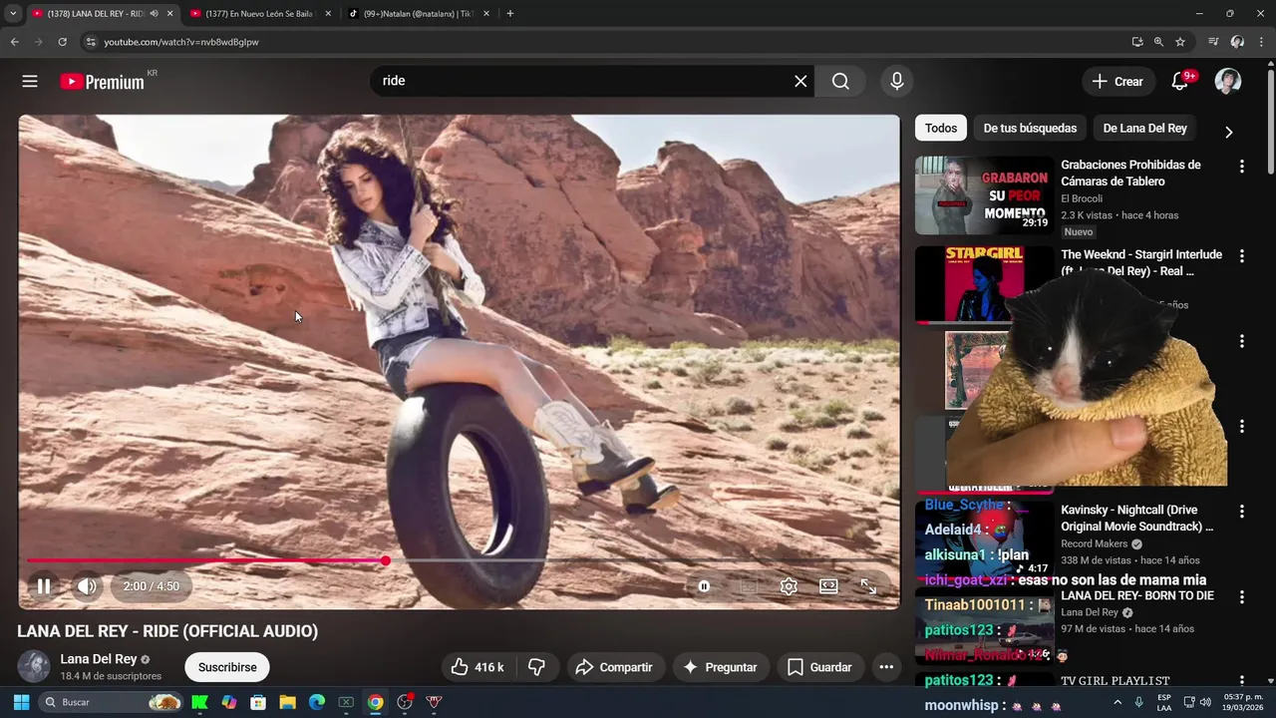The height and width of the screenshot is (718, 1276).
Task: Click the magnifier search button
Action: coord(840,81)
